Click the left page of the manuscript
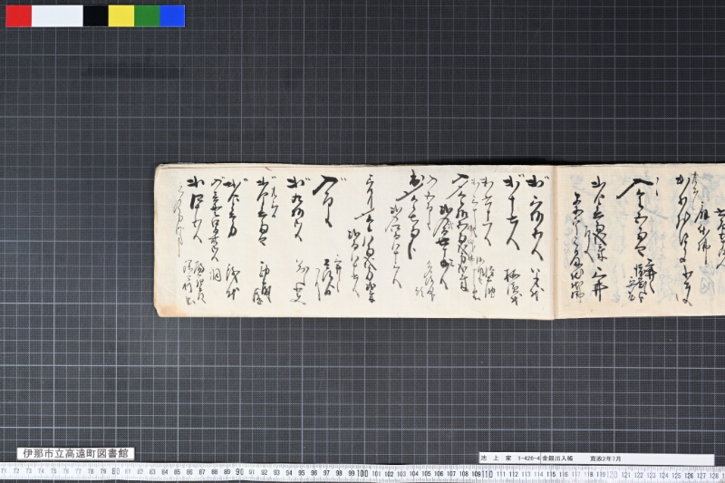 tap(355, 240)
